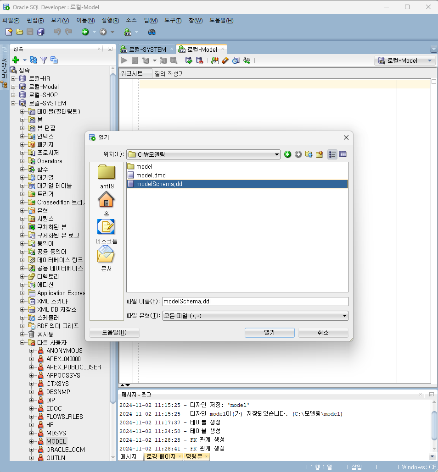Screen dimensions: 438x472
Task: Open the location (위치) combo box
Action: point(203,154)
